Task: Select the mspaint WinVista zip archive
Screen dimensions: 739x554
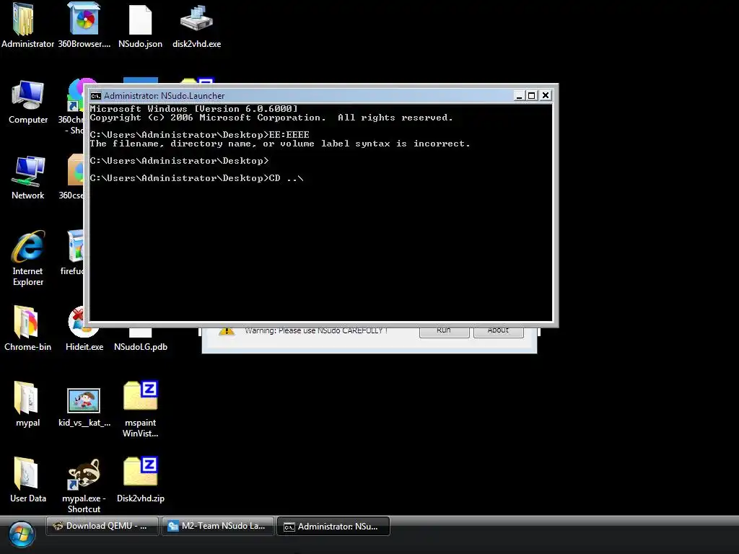Action: [141, 396]
